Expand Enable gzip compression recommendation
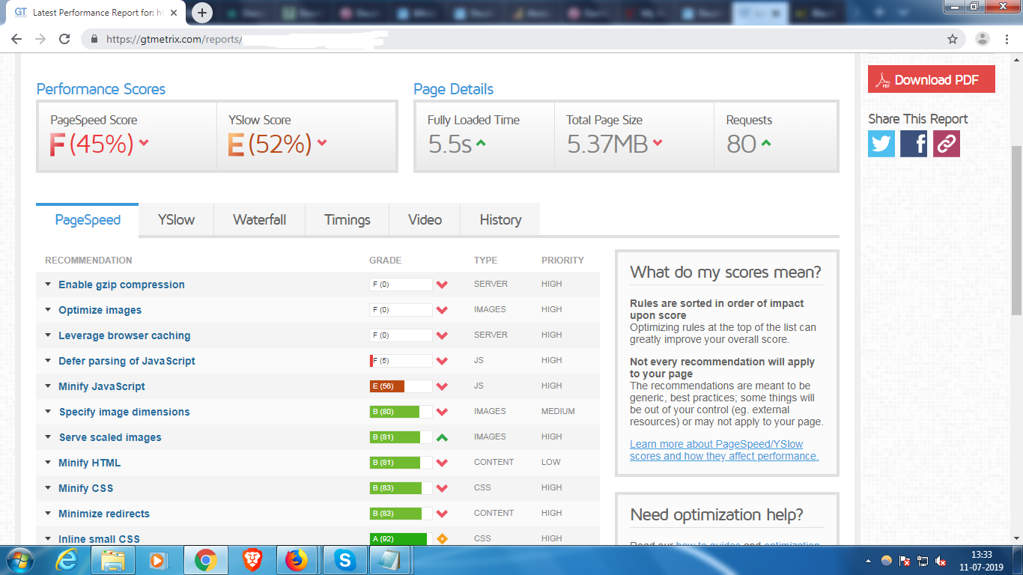 [48, 285]
